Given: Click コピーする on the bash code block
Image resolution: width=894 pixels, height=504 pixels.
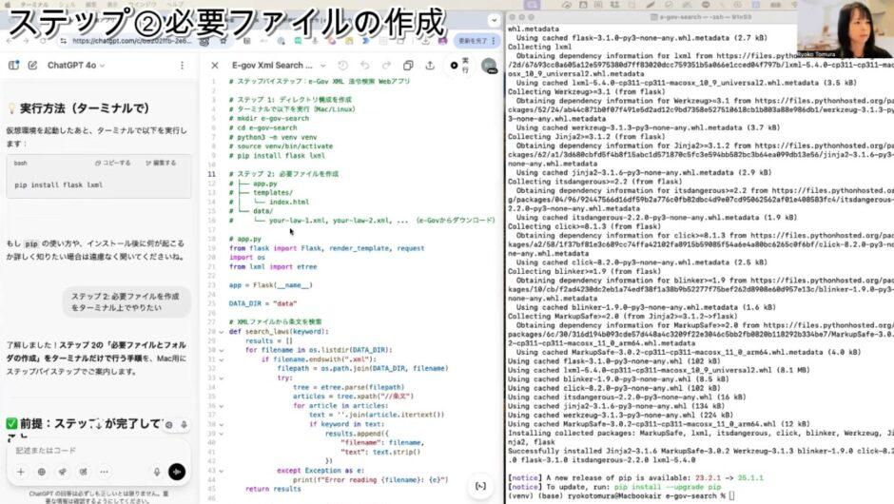Looking at the screenshot, I should (113, 163).
